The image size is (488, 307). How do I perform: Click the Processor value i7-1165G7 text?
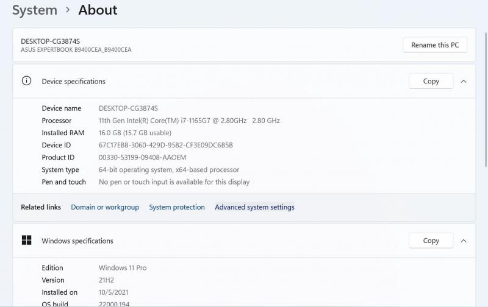coord(173,121)
